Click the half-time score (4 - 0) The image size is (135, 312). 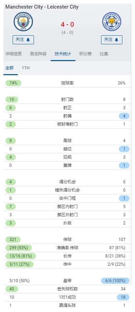[x=67, y=32]
